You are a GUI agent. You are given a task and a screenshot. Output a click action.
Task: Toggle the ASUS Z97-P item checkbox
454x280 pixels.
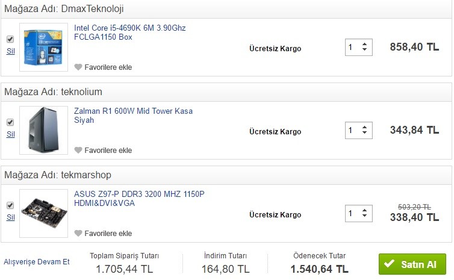coord(10,205)
